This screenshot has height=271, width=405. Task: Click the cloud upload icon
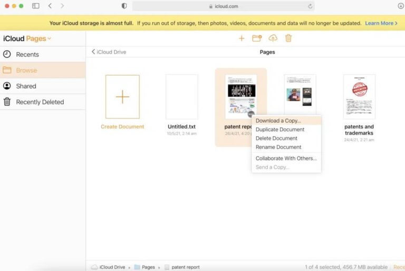coord(273,38)
